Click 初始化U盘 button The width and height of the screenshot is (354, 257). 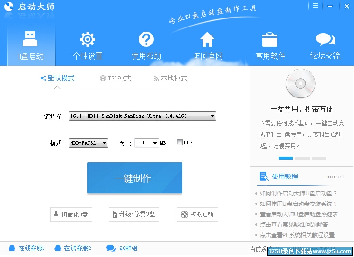point(71,214)
